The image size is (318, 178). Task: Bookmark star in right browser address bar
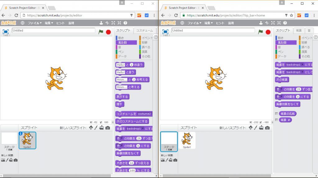tap(291, 15)
